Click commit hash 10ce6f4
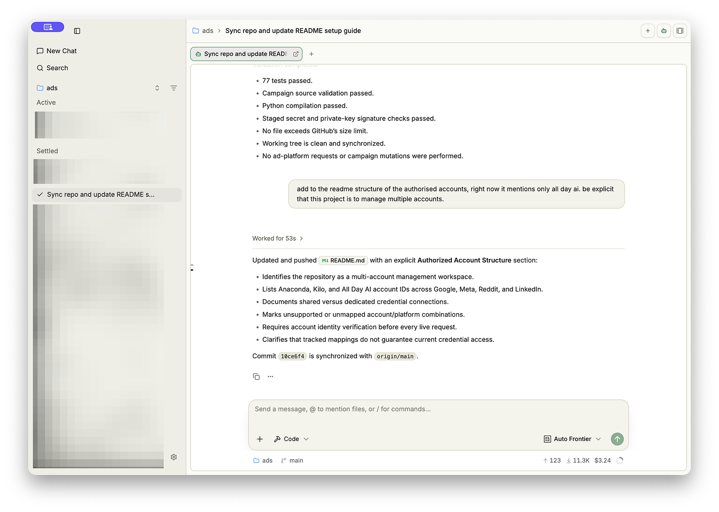 pyautogui.click(x=293, y=356)
